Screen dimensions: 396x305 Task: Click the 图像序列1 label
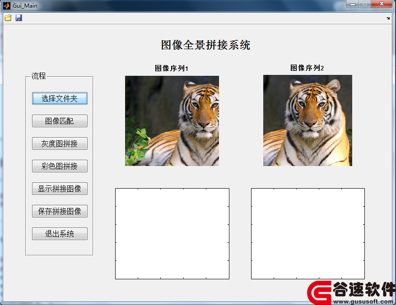click(172, 69)
